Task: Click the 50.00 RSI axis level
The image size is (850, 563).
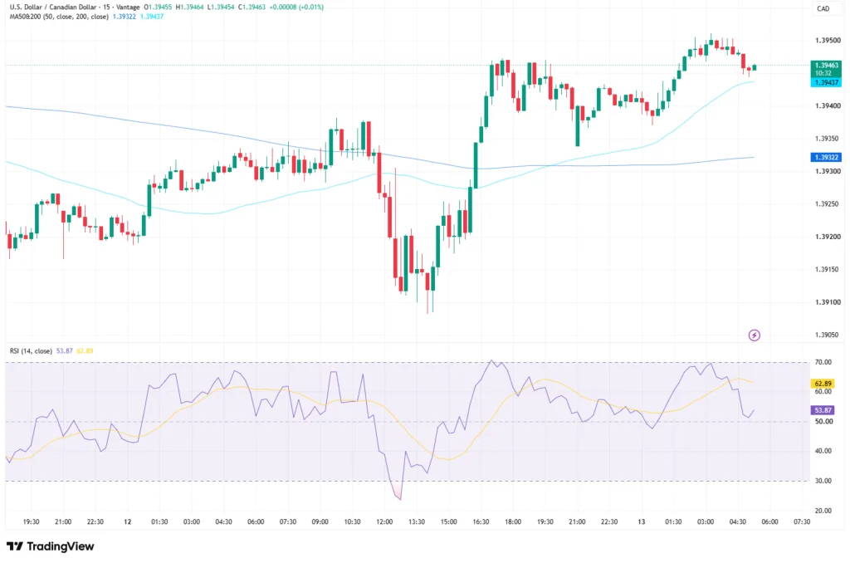Action: click(x=823, y=422)
